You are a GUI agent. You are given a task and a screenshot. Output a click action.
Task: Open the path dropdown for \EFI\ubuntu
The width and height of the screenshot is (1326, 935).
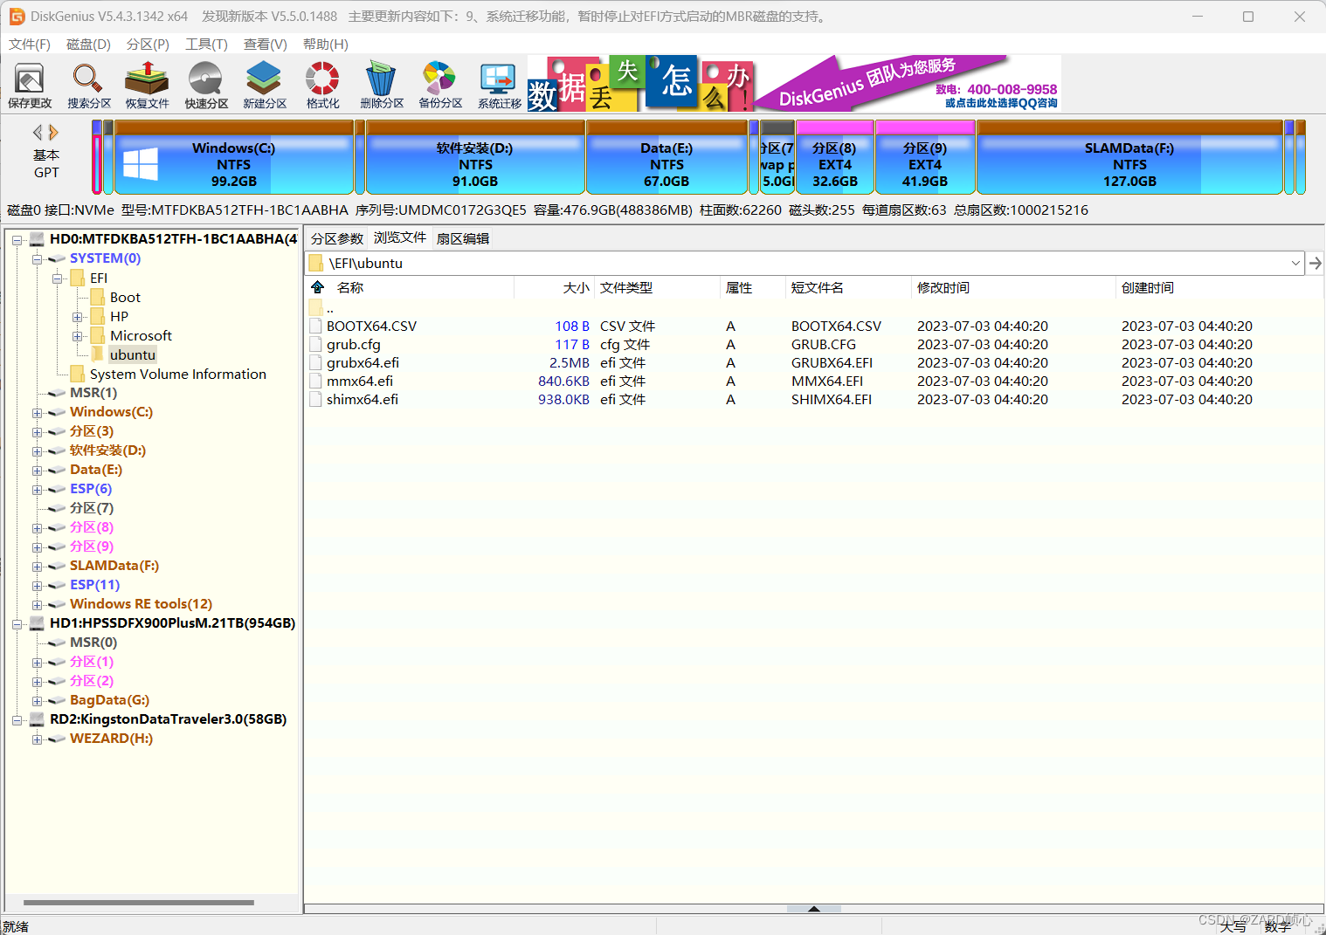[1295, 263]
